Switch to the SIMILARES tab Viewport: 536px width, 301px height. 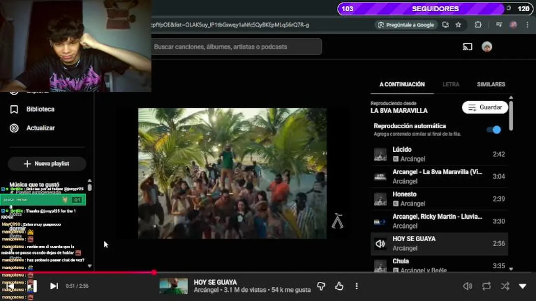pos(491,84)
